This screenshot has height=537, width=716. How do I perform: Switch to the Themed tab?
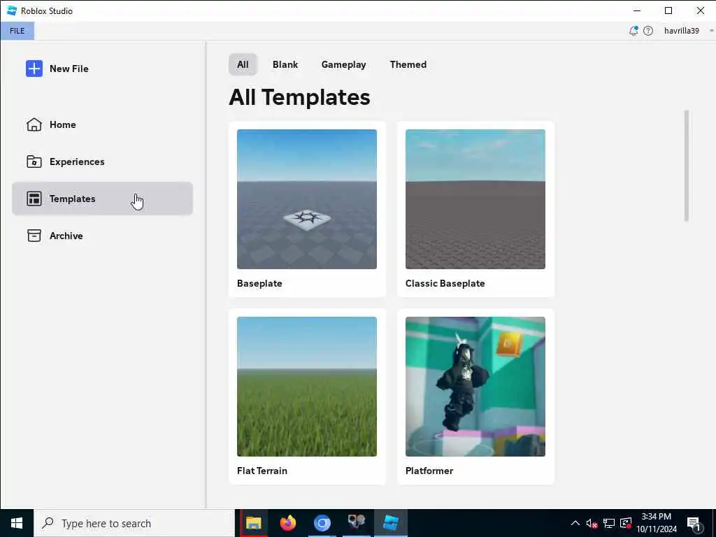coord(408,64)
